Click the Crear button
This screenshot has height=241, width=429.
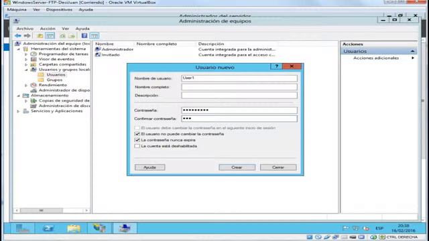237,167
